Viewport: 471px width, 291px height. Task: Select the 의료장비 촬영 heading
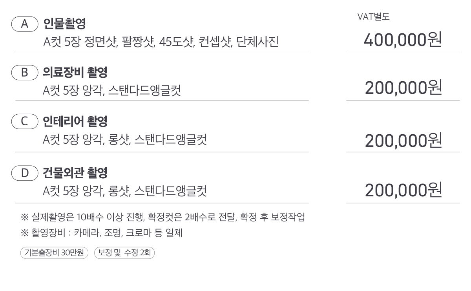(x=75, y=72)
